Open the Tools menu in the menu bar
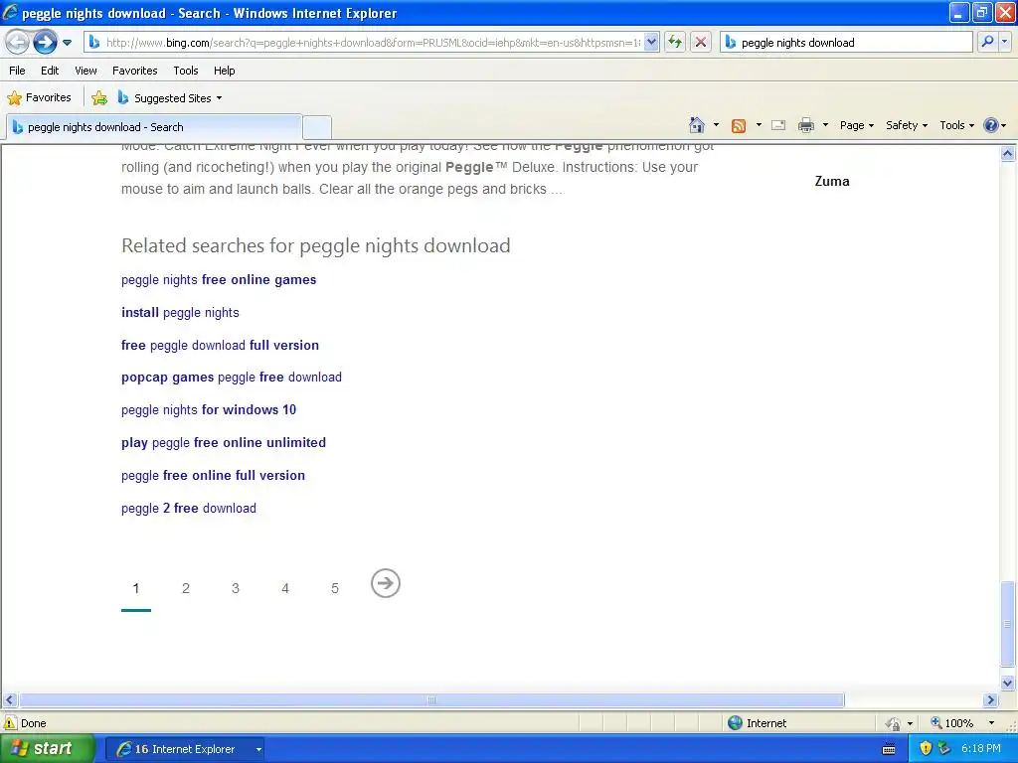 (x=186, y=71)
